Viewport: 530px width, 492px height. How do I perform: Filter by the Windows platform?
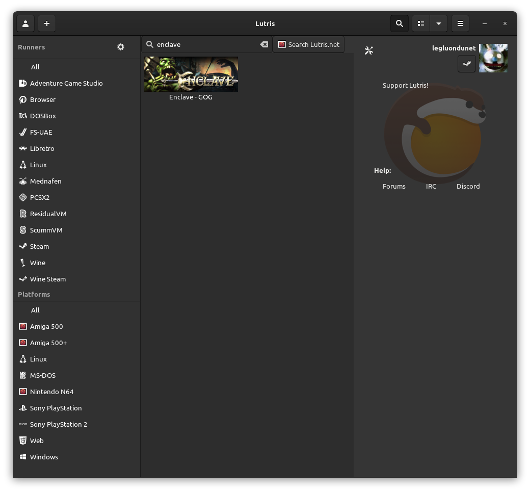pos(44,457)
